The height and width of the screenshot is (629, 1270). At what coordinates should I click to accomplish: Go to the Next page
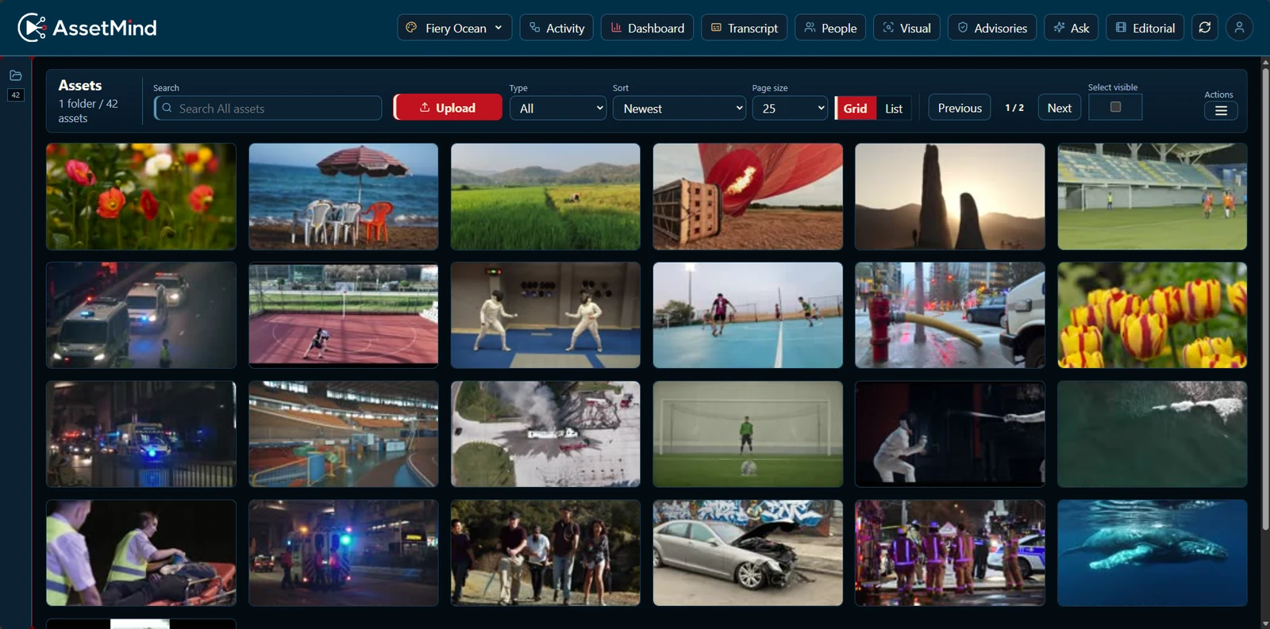pos(1059,108)
